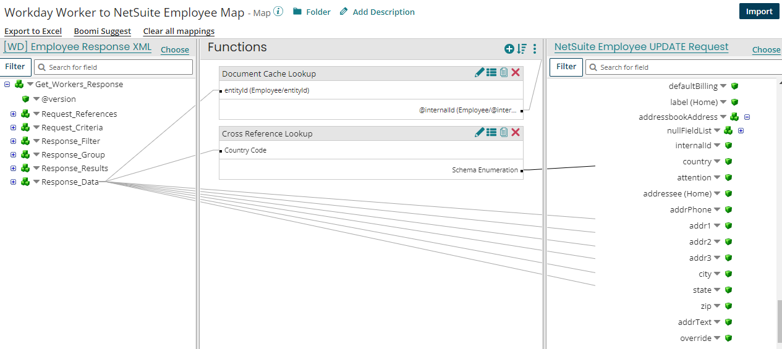Copy the Document Cache Lookup function
The height and width of the screenshot is (349, 782).
[504, 73]
